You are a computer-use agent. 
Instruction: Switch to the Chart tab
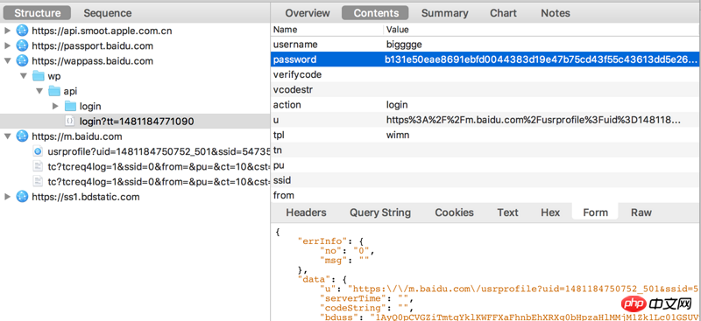tap(503, 13)
